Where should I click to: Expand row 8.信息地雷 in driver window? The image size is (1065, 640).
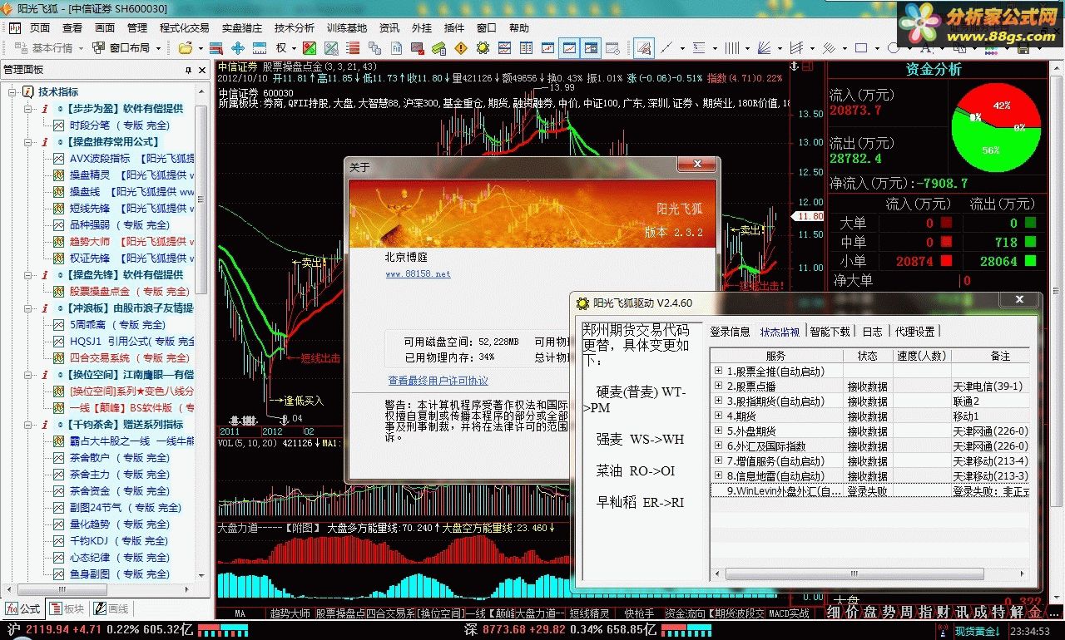(718, 475)
